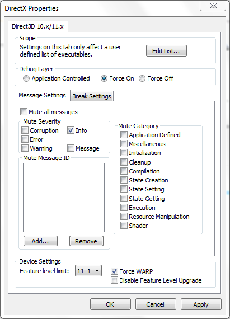
Task: Close the DirectX Properties window
Action: click(213, 6)
